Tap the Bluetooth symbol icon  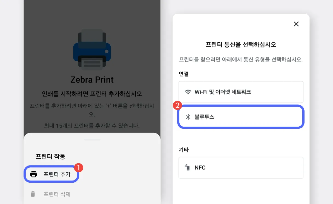188,116
